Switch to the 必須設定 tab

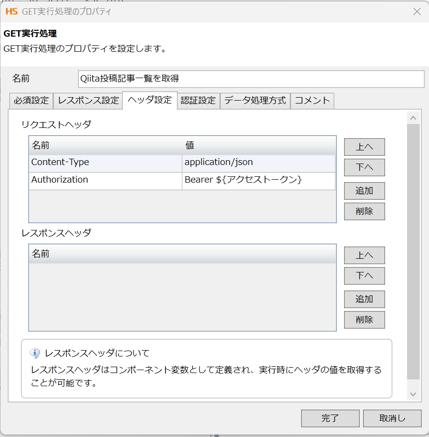click(x=31, y=101)
